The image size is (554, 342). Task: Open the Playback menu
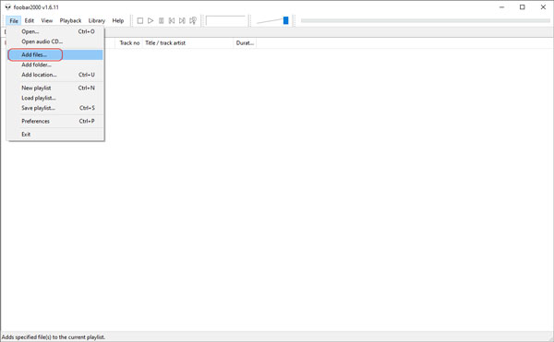(x=70, y=21)
